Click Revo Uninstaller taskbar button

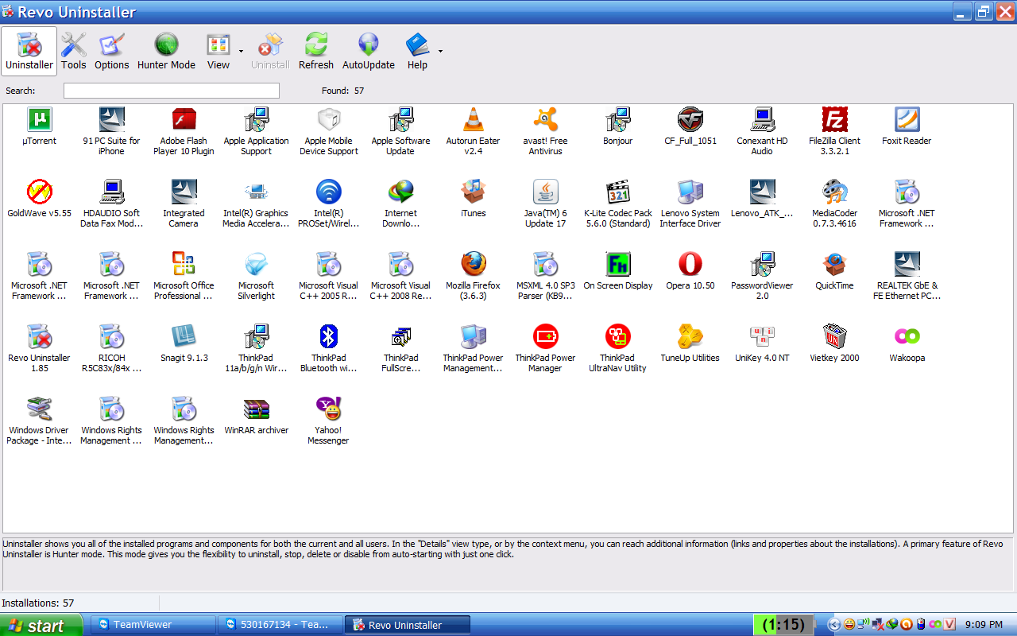point(408,625)
